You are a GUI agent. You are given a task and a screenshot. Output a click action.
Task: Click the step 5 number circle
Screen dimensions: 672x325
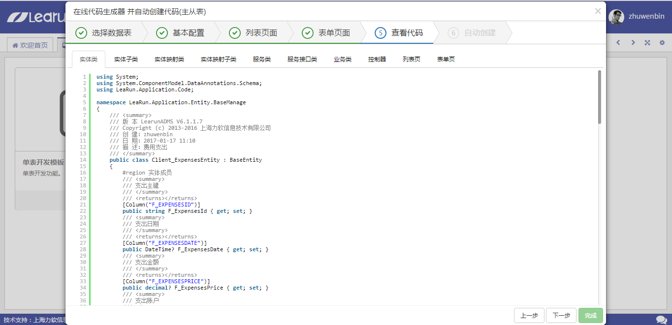click(x=381, y=33)
